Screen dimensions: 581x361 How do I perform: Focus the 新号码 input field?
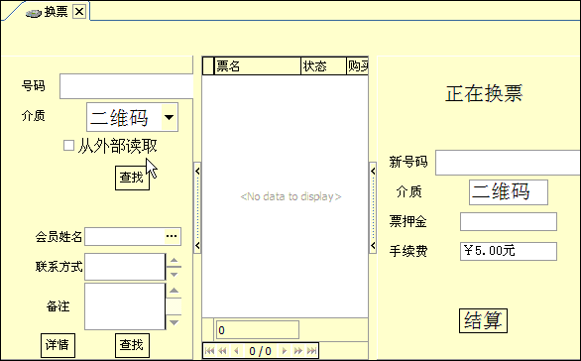click(508, 163)
